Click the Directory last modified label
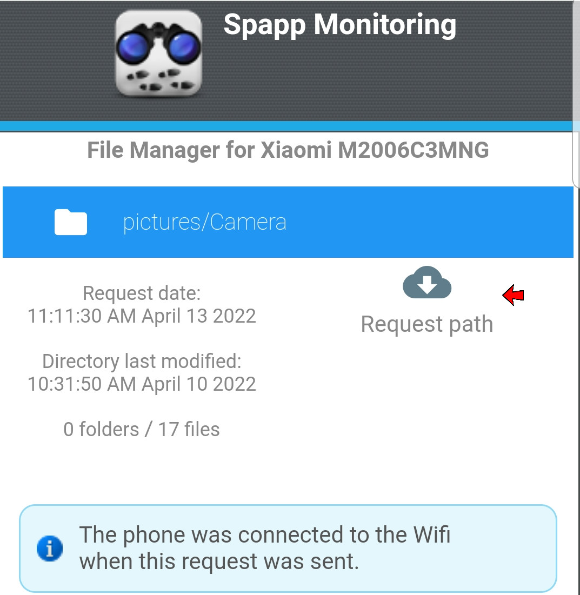This screenshot has height=595, width=580. coord(142,361)
